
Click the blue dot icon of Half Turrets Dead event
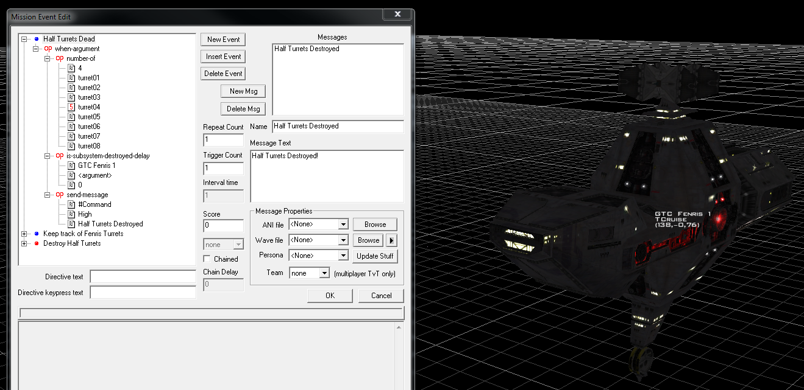37,39
